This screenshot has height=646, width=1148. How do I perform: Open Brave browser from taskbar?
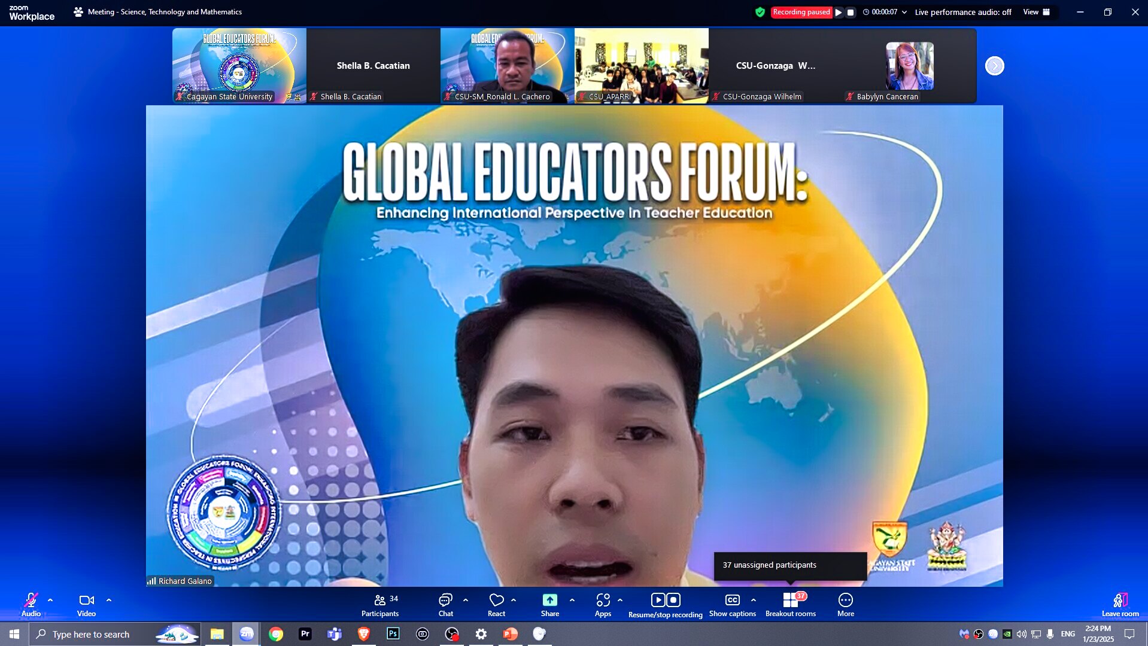[x=364, y=634]
